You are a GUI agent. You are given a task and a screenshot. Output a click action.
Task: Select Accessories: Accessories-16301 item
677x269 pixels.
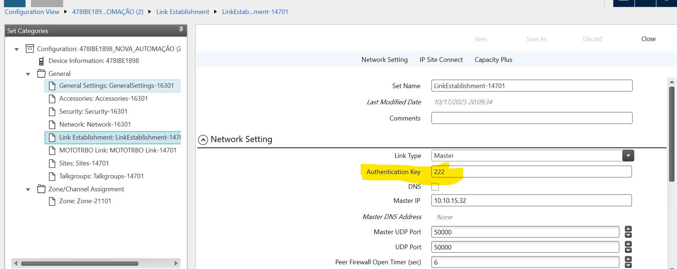[103, 99]
